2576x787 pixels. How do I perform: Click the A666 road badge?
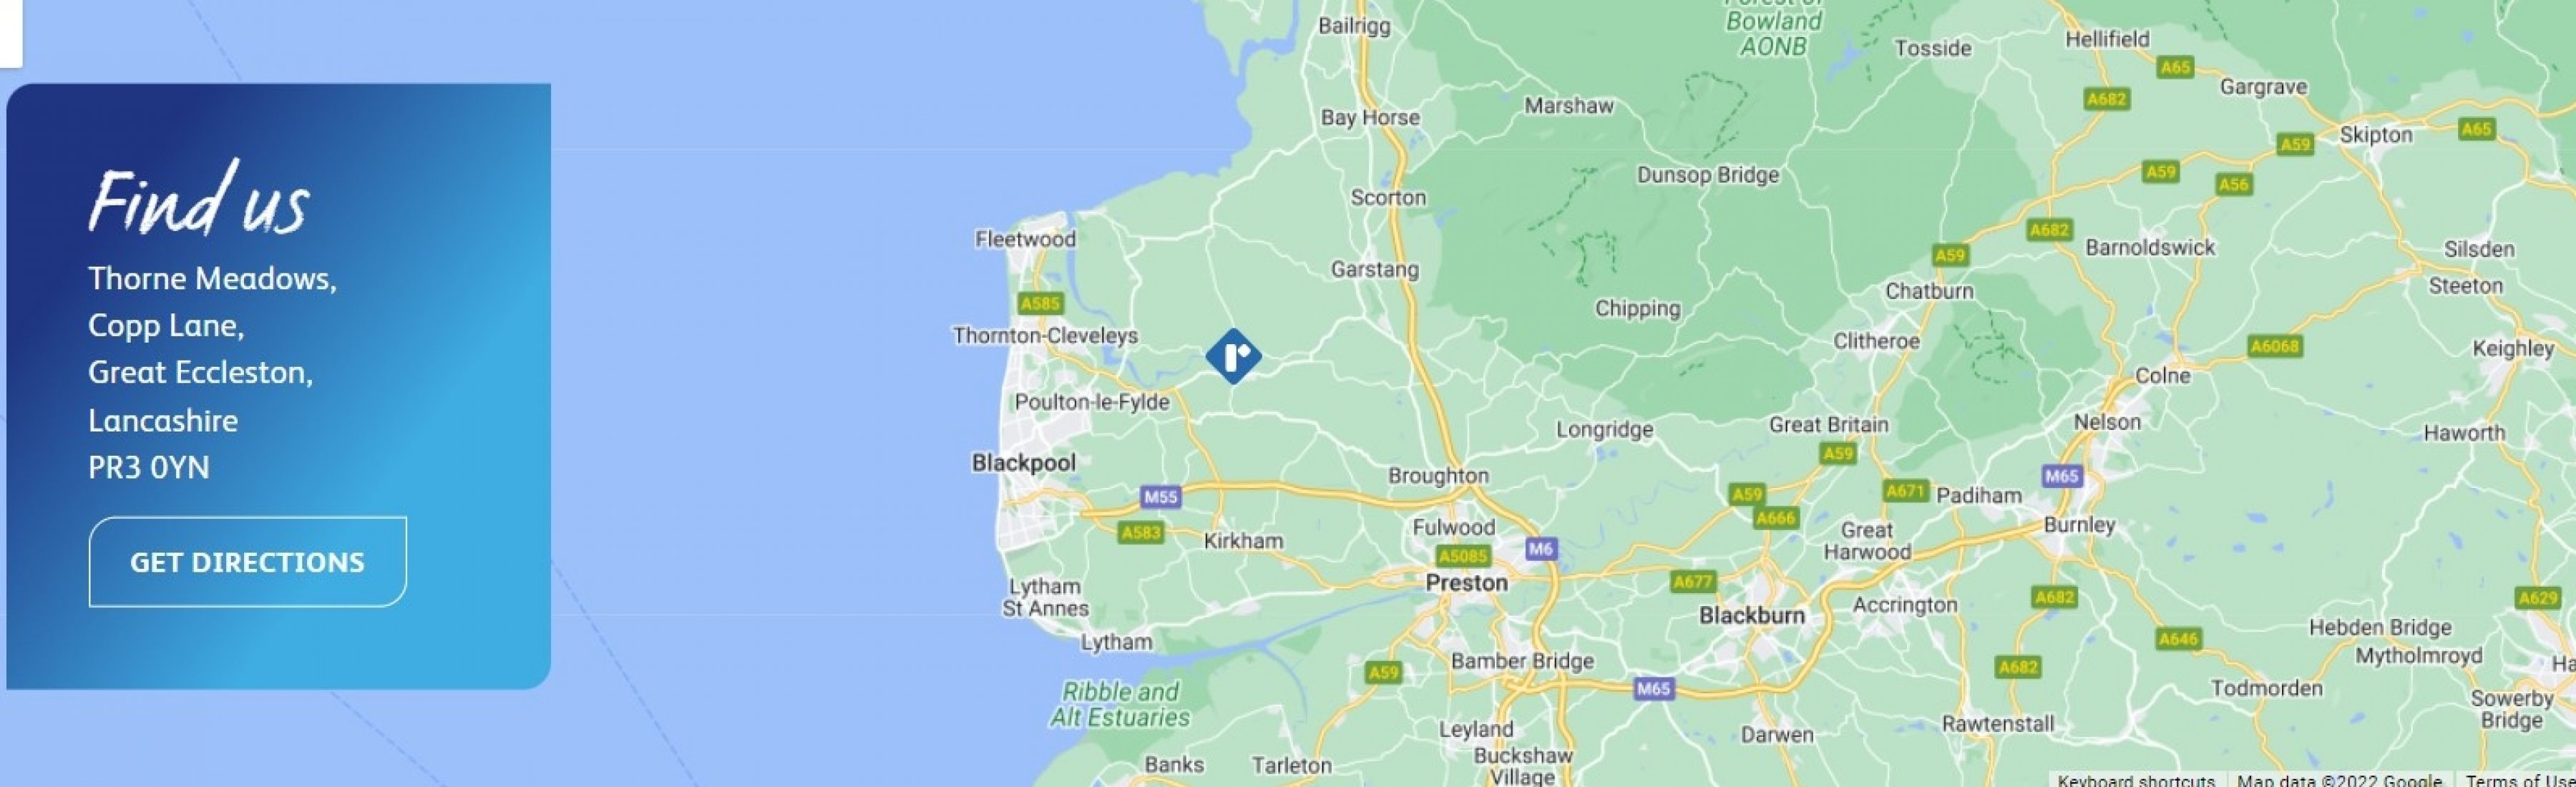[1776, 518]
